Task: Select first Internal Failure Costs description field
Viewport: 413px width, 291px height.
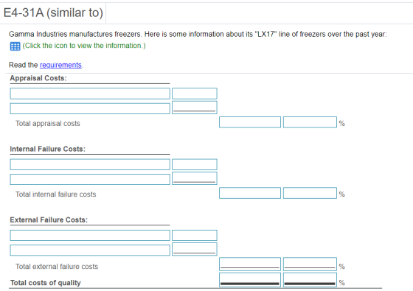Action: (x=90, y=164)
